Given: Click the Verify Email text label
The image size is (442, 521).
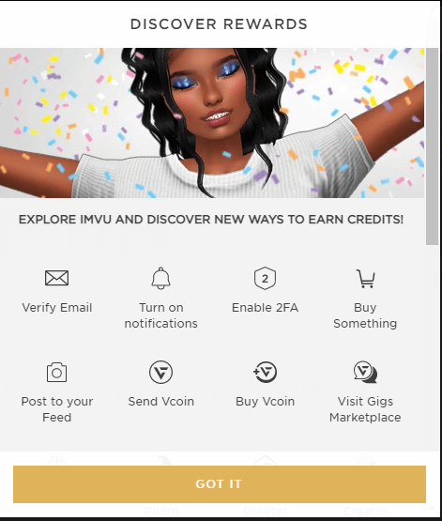Looking at the screenshot, I should pos(57,308).
